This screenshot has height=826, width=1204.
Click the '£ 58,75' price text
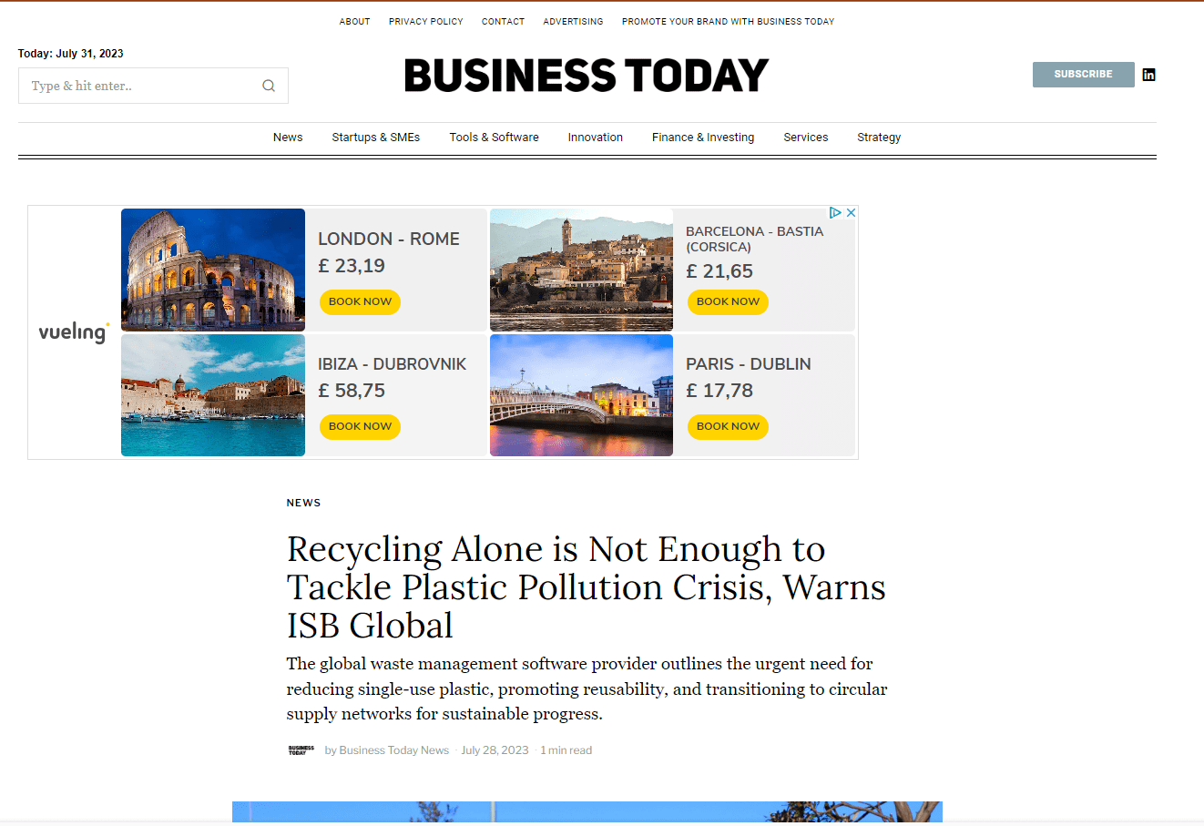pyautogui.click(x=352, y=391)
